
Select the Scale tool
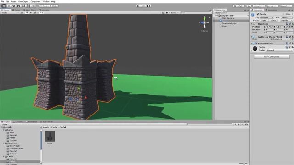[x=19, y=6]
